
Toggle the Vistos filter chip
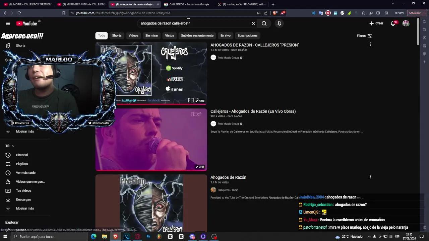point(169,35)
